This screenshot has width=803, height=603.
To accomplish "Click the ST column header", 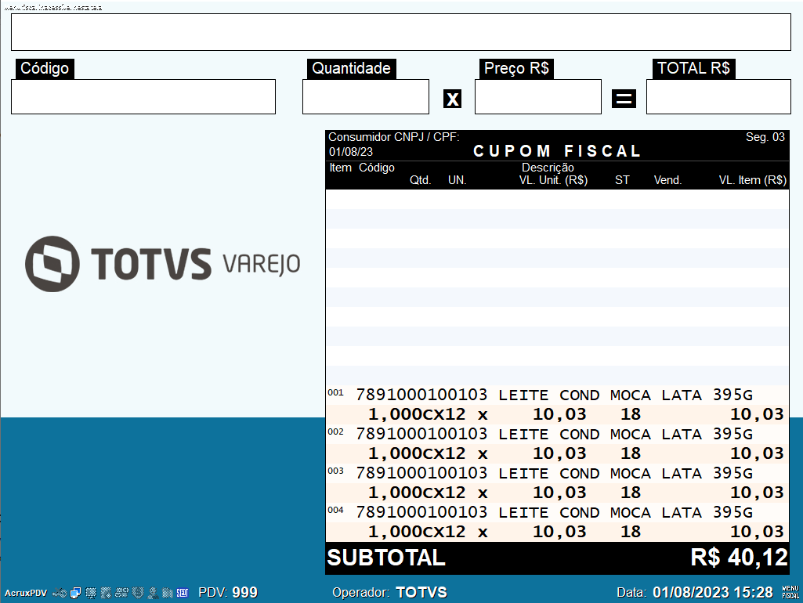I will tap(622, 180).
